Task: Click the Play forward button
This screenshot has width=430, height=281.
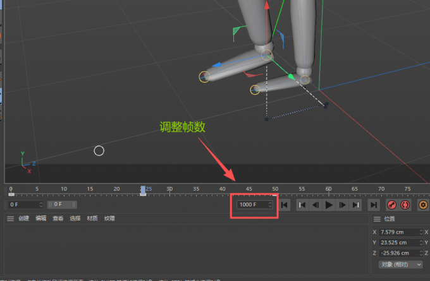Action: [x=329, y=205]
